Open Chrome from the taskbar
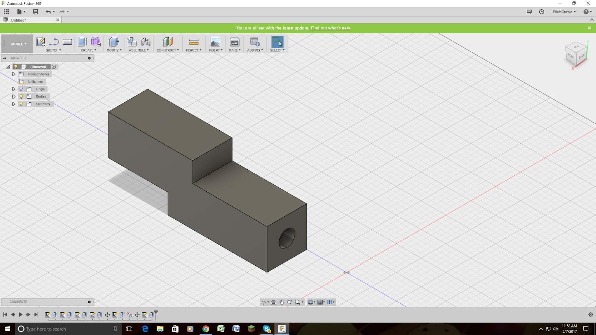This screenshot has height=335, width=596. (206, 329)
